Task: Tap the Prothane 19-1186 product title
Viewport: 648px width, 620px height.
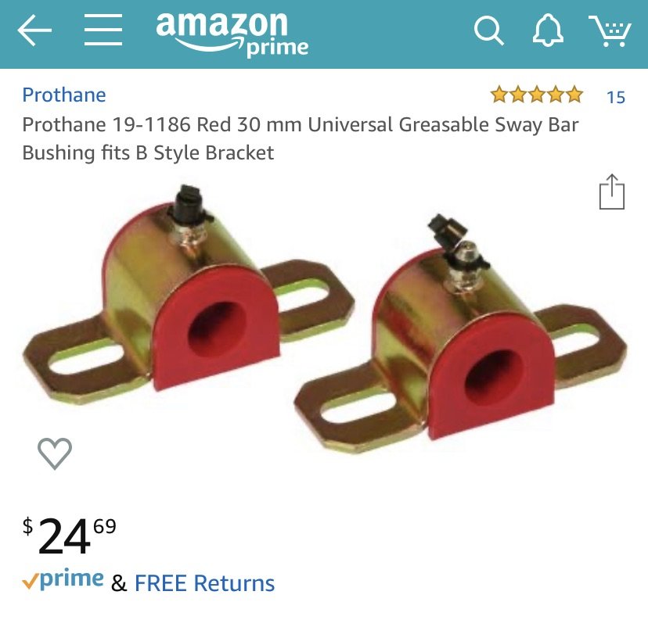Action: click(x=300, y=138)
